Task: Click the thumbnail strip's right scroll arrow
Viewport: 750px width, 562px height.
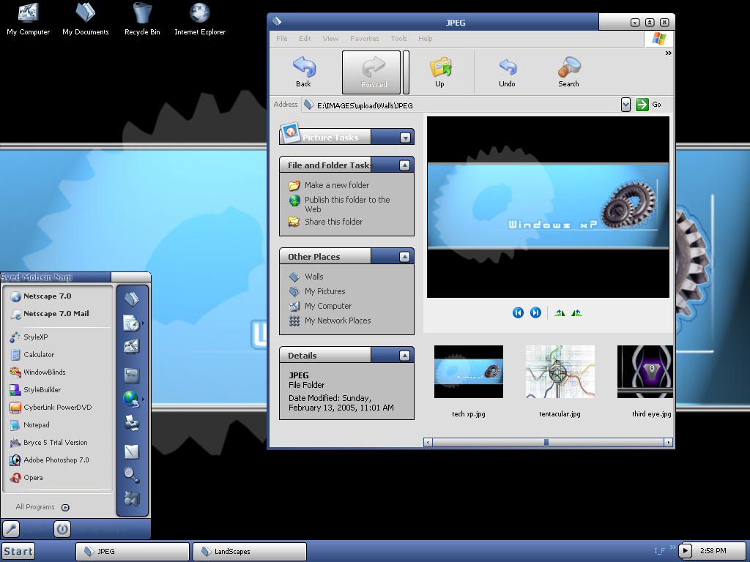Action: (668, 443)
